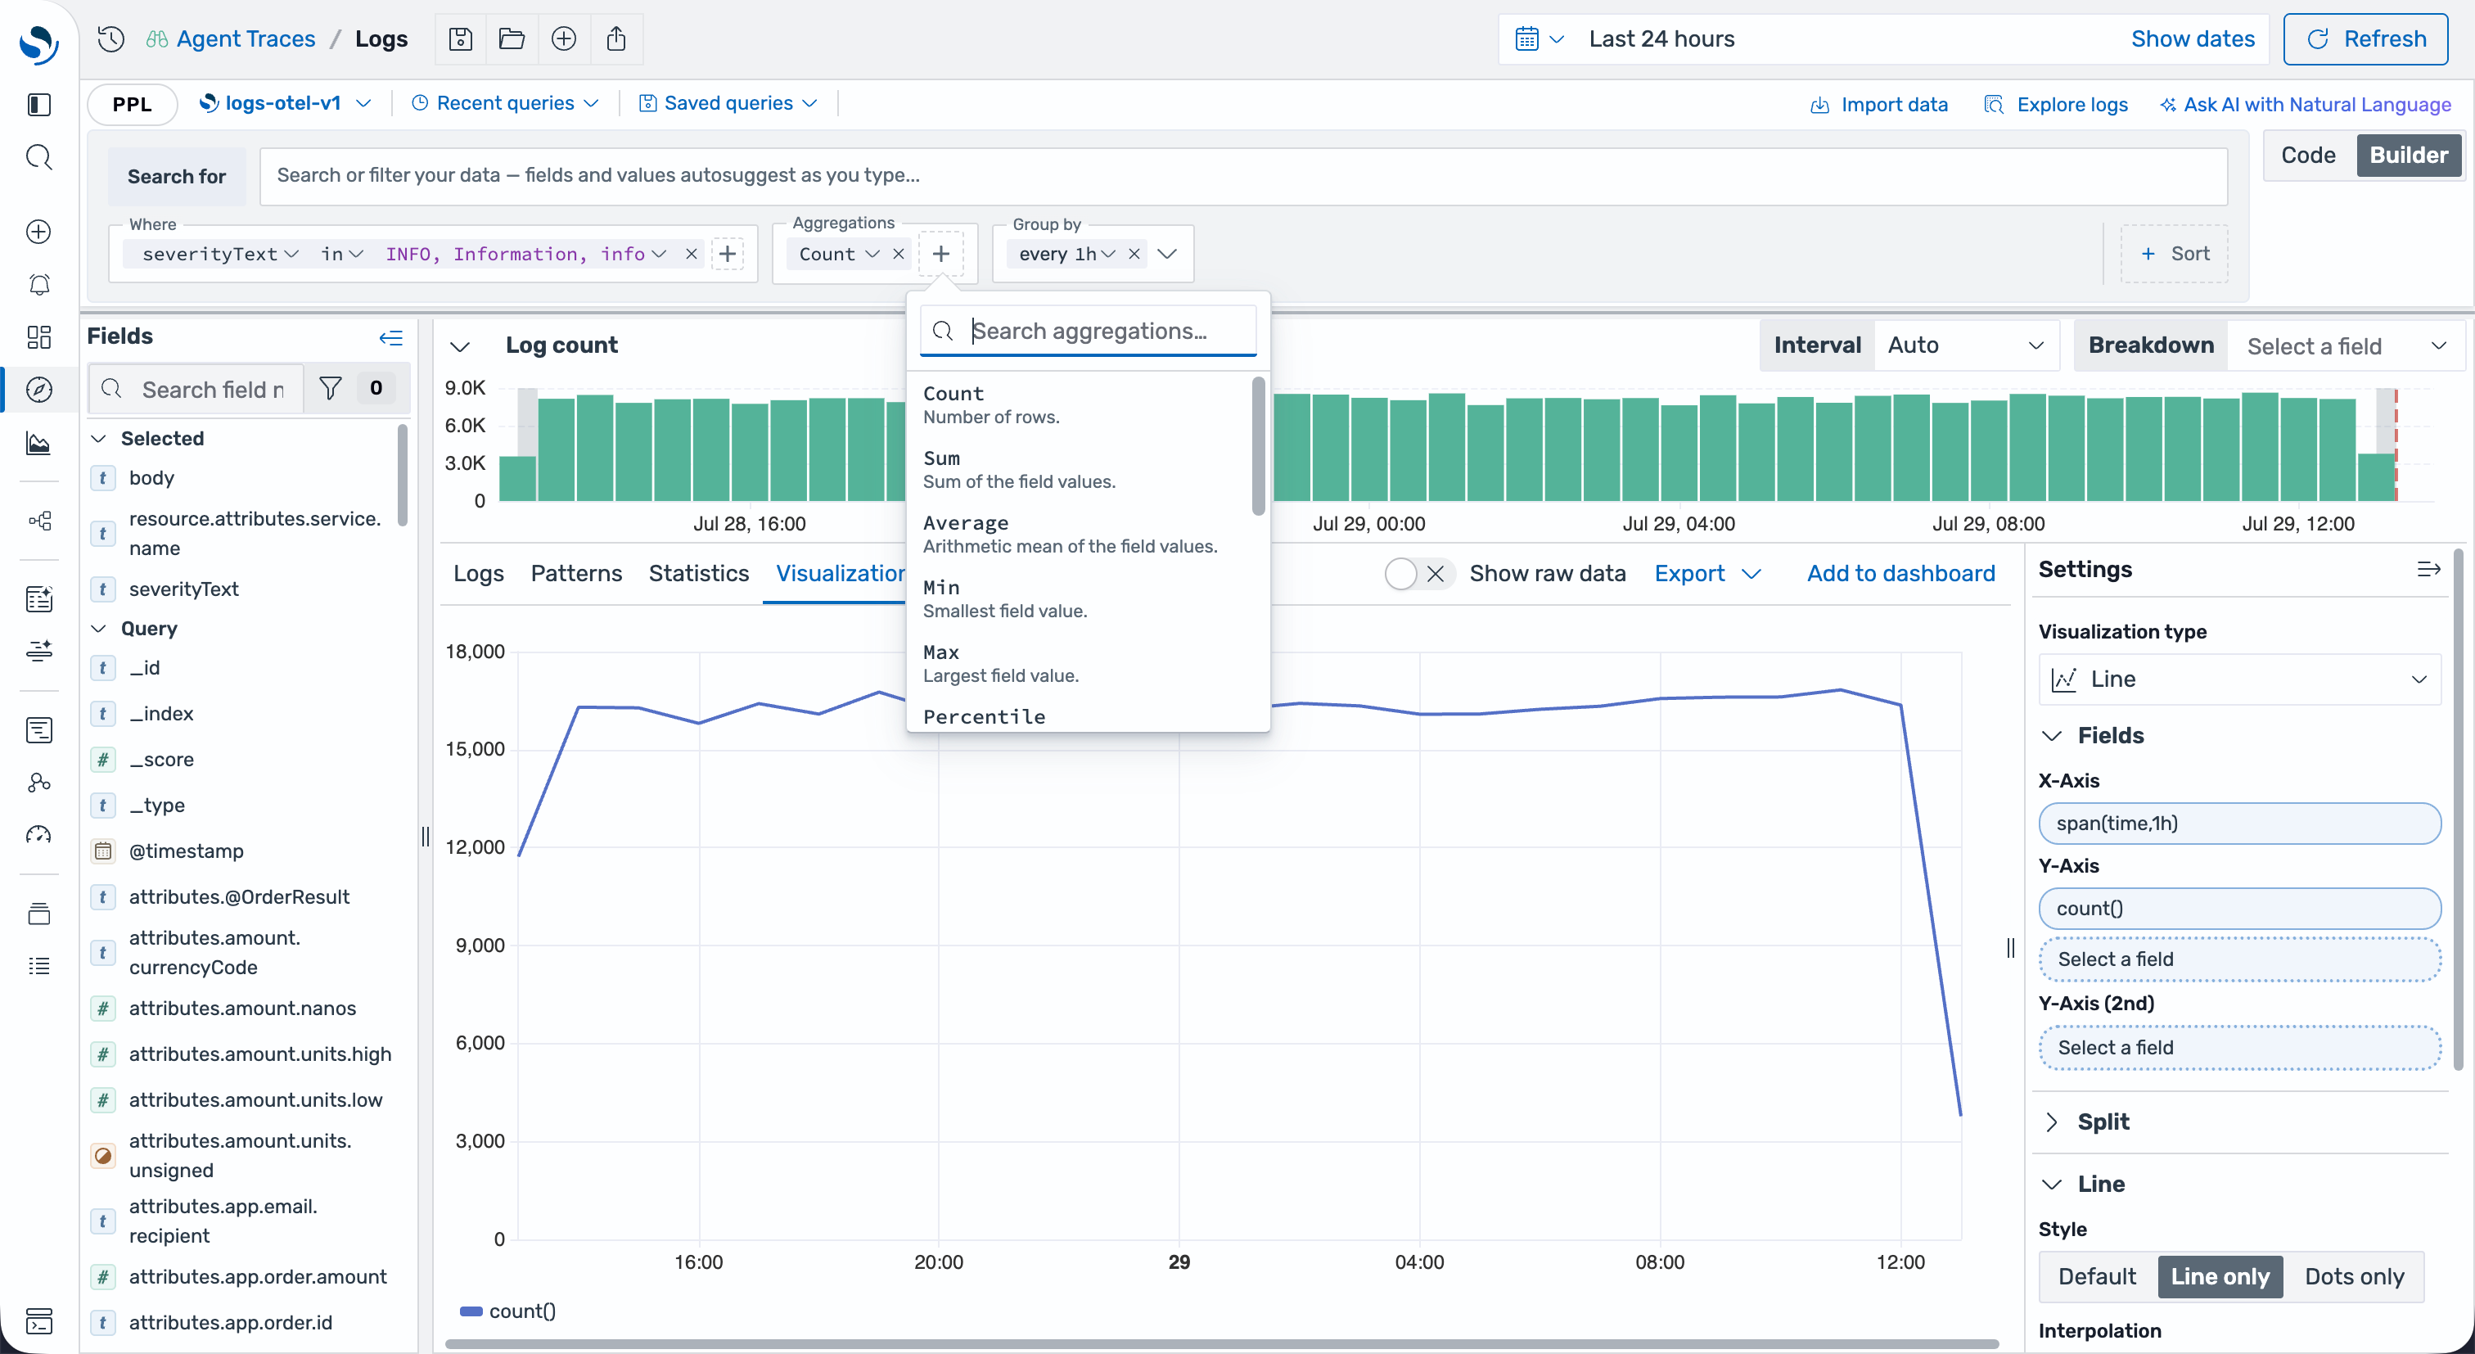This screenshot has height=1354, width=2475.
Task: Click the Y-Axis count() field pill
Action: [x=2238, y=909]
